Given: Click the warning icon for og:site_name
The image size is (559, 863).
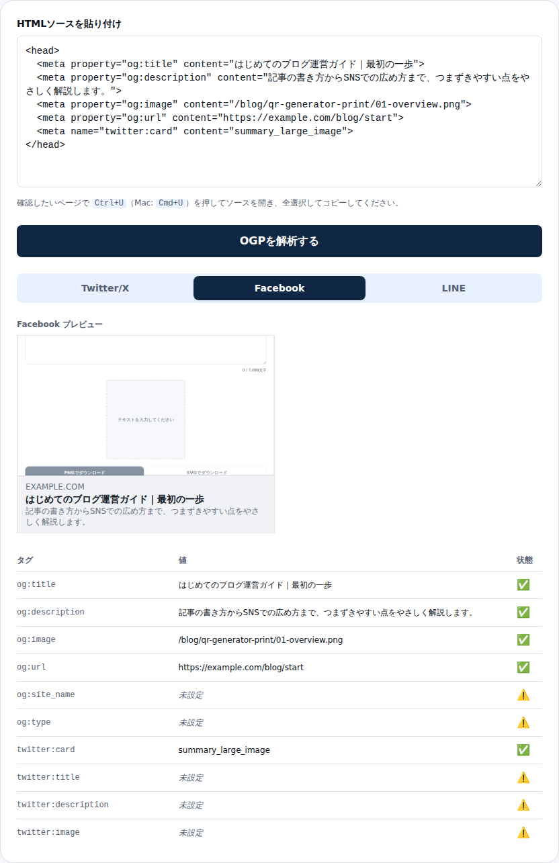Looking at the screenshot, I should (523, 695).
